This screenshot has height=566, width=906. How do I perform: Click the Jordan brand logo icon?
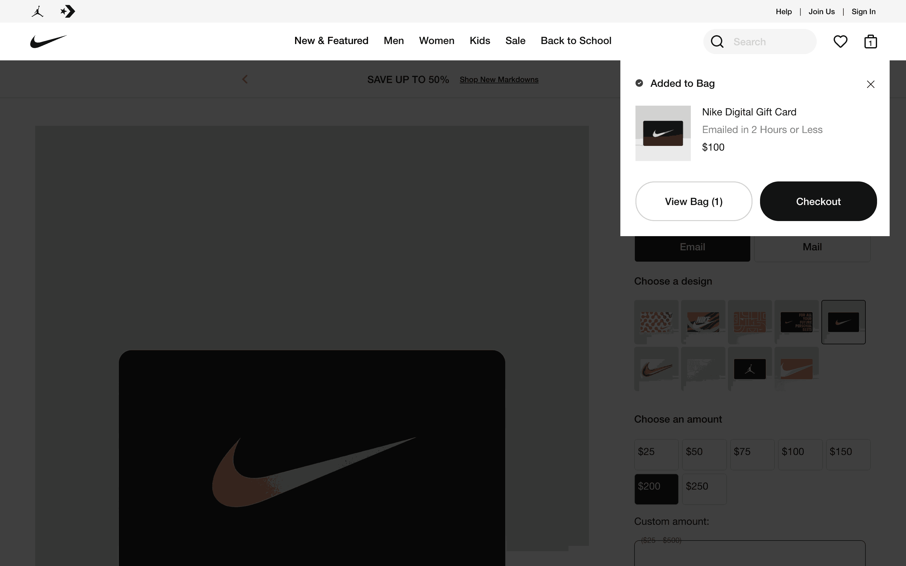click(x=37, y=11)
